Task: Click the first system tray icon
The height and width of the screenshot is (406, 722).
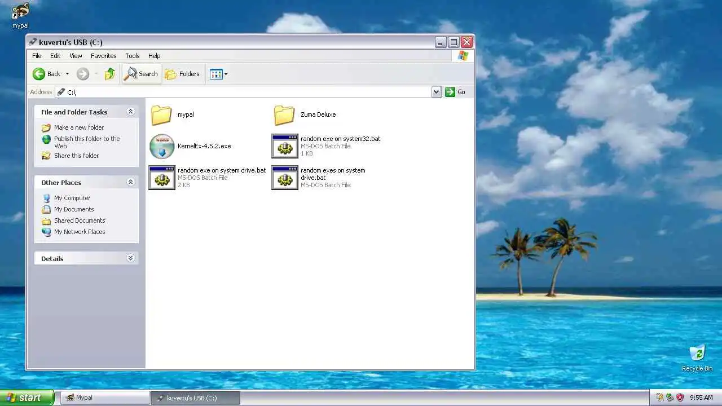Action: 659,398
